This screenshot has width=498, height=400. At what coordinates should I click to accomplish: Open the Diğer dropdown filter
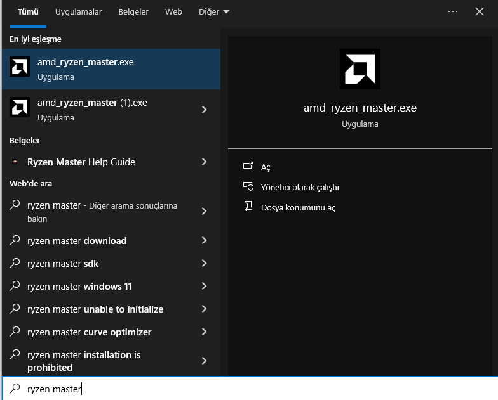[x=213, y=12]
